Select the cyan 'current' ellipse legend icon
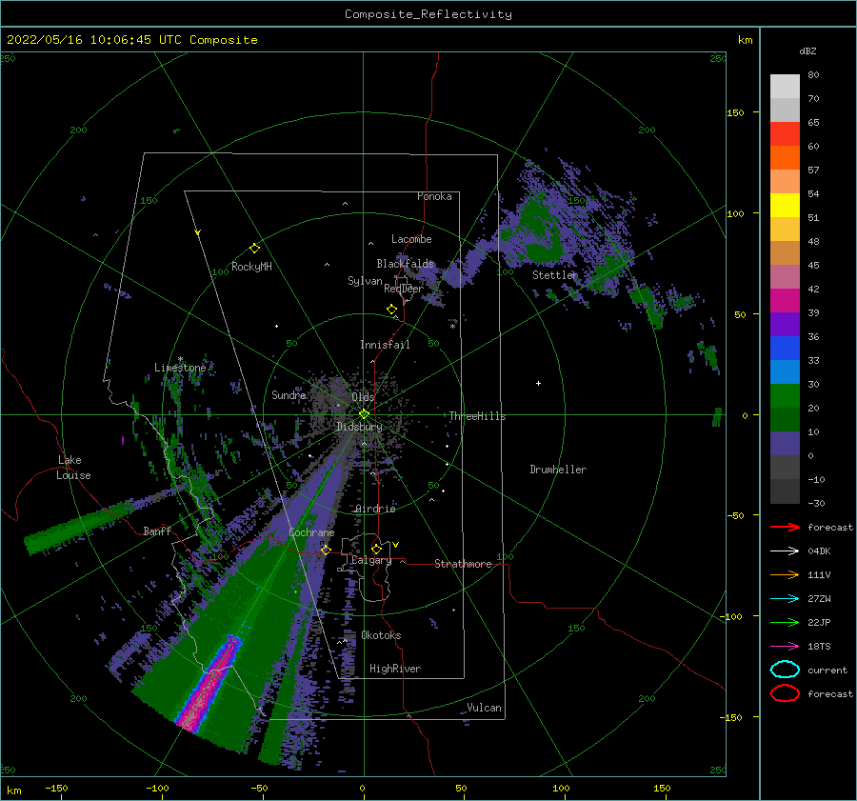 pos(785,670)
